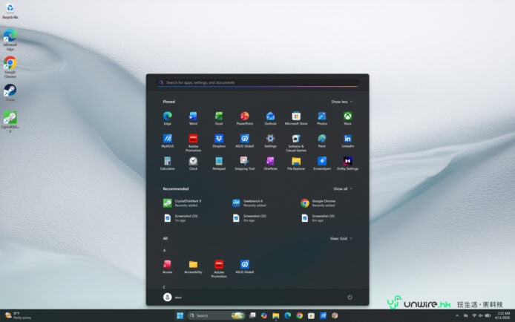
Task: Launch Solitaire & Casual Games
Action: (x=296, y=142)
